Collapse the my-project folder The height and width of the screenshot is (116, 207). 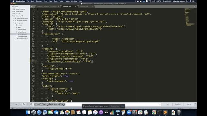coord(14,23)
